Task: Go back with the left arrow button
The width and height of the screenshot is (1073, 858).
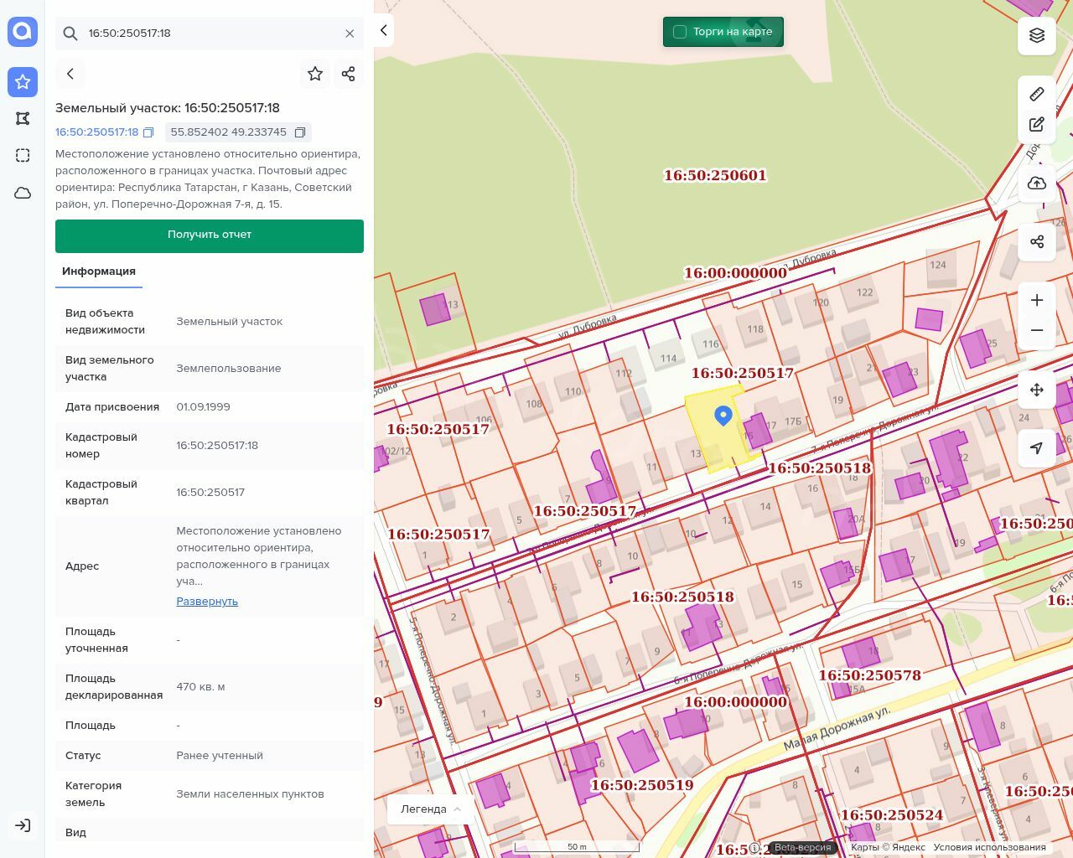Action: click(70, 74)
